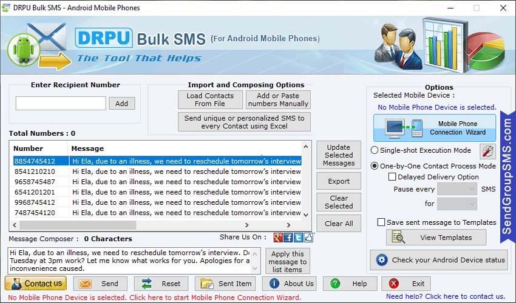Open the 'for' duration dropdown

coord(457,204)
